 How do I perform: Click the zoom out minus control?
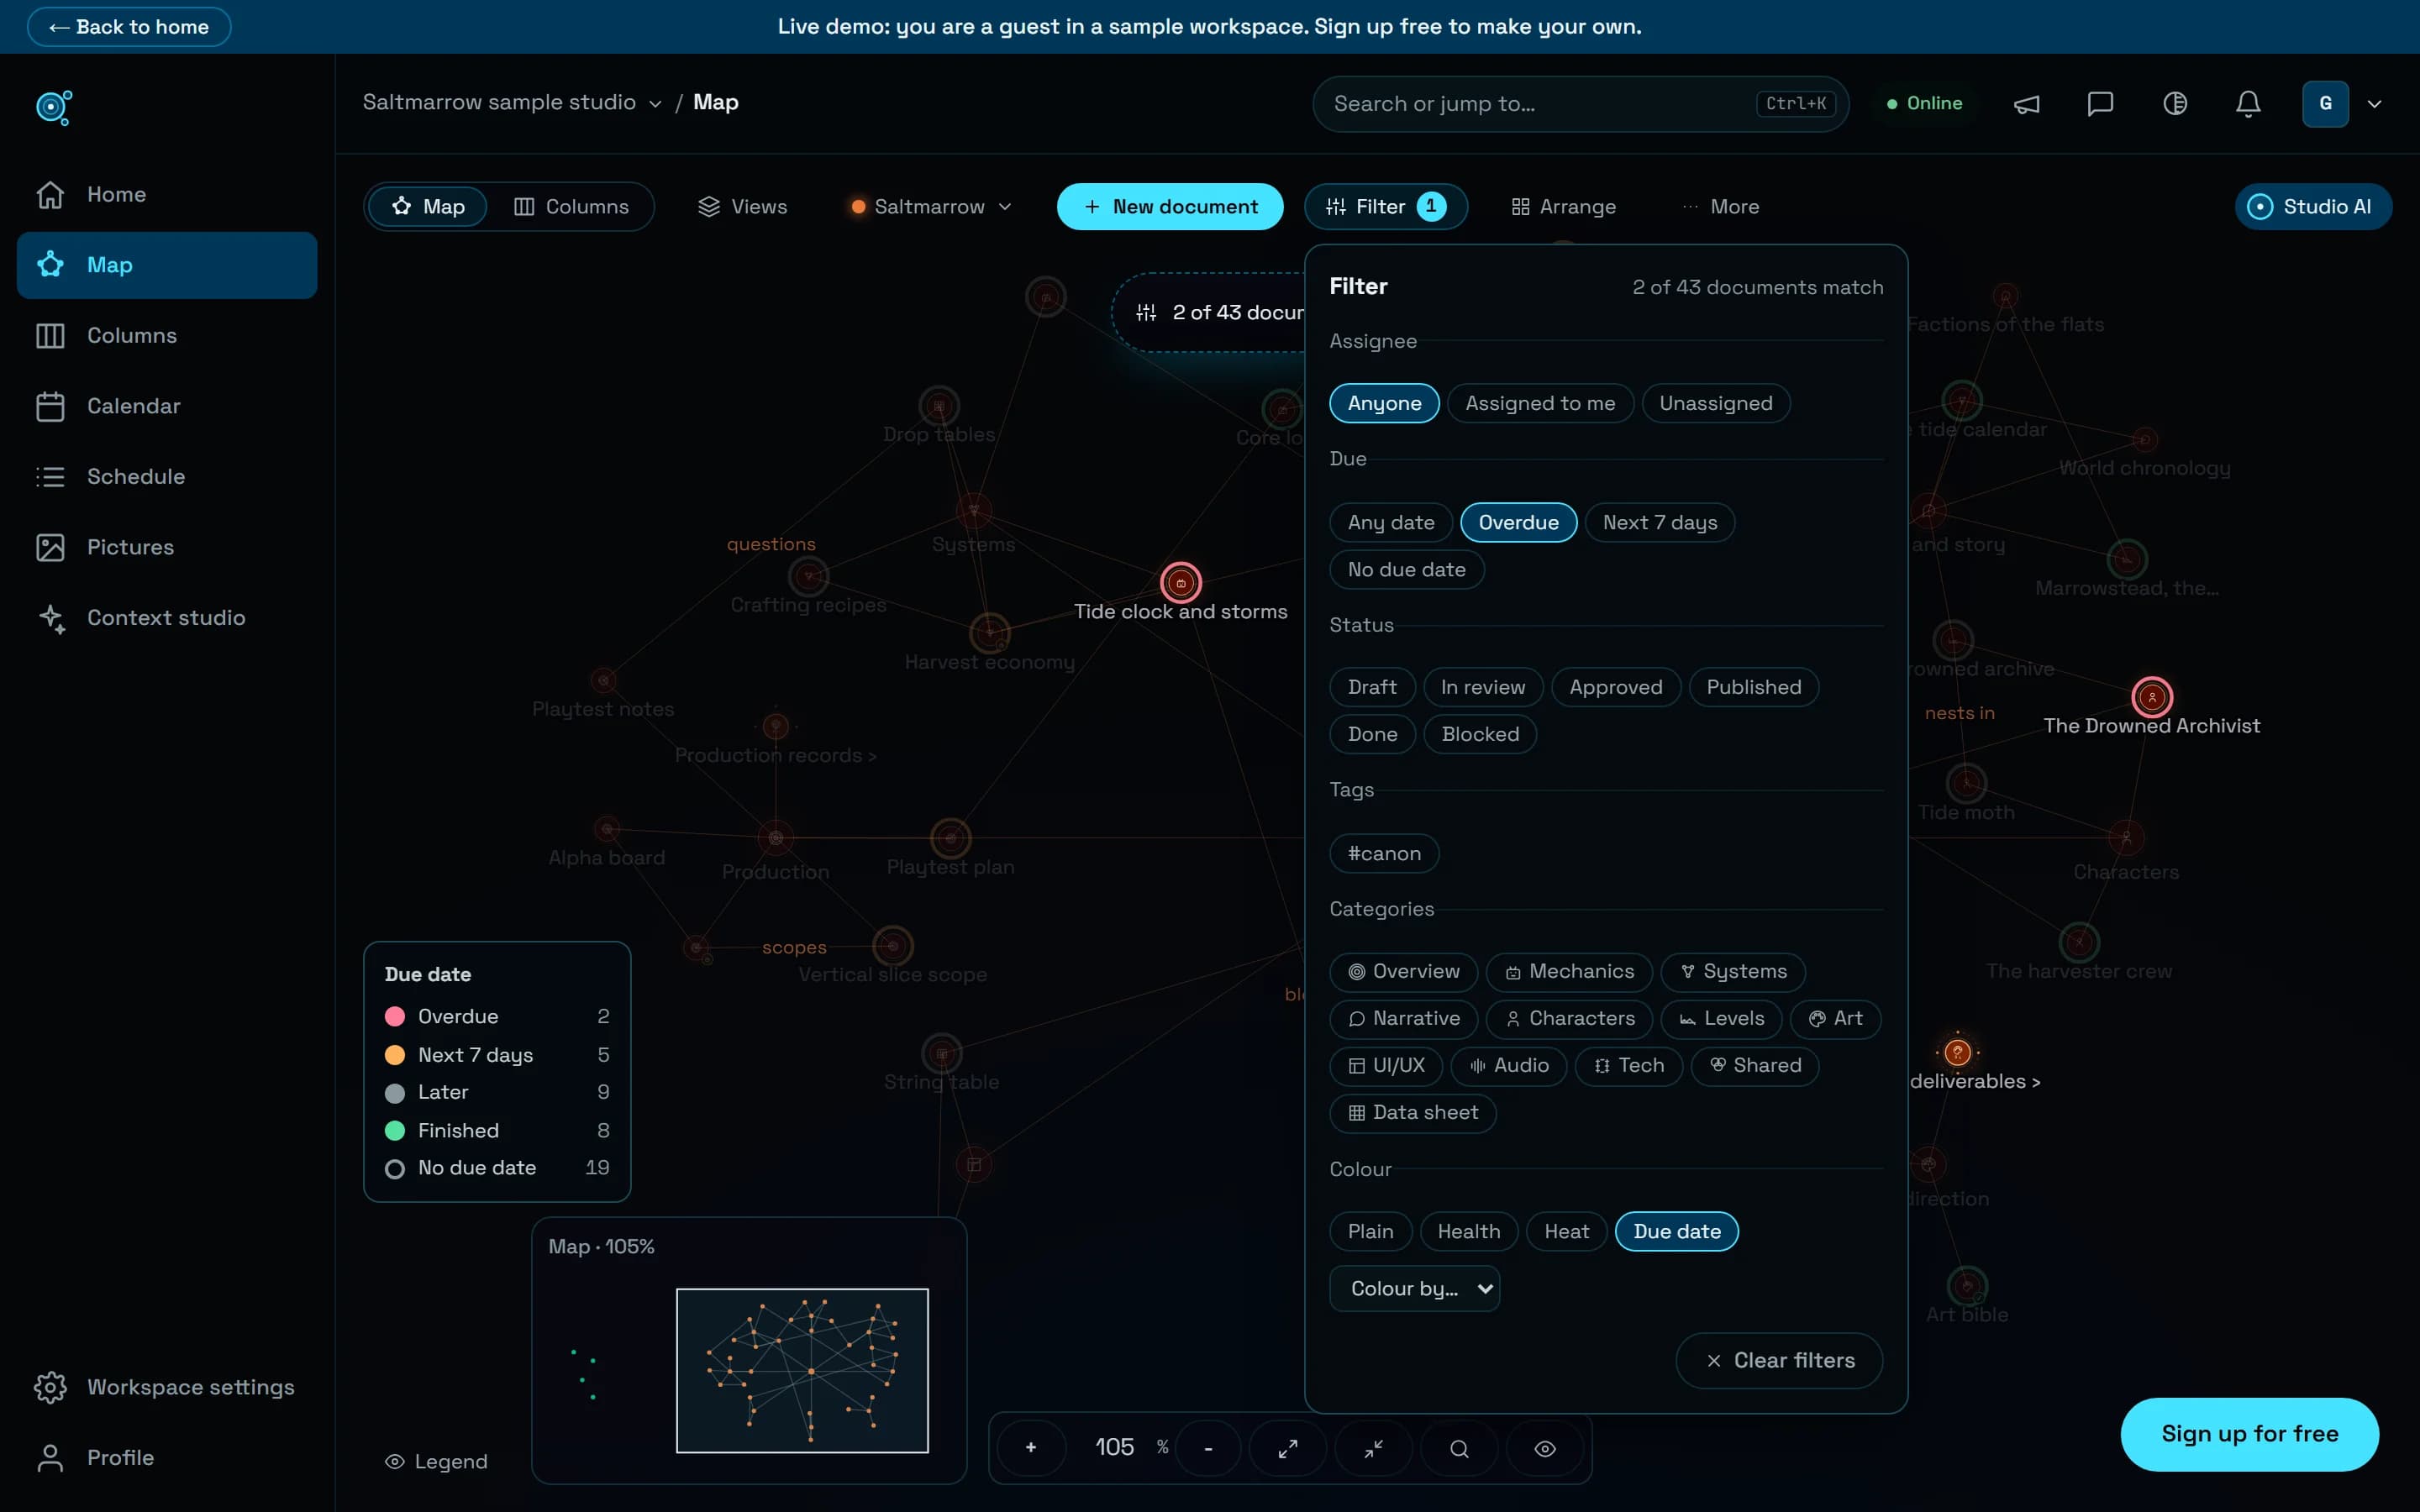(1208, 1448)
